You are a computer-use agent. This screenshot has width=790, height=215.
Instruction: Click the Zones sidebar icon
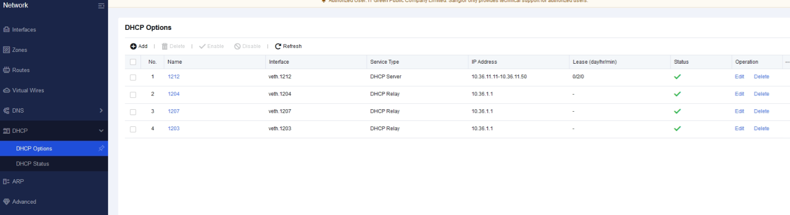click(x=6, y=49)
